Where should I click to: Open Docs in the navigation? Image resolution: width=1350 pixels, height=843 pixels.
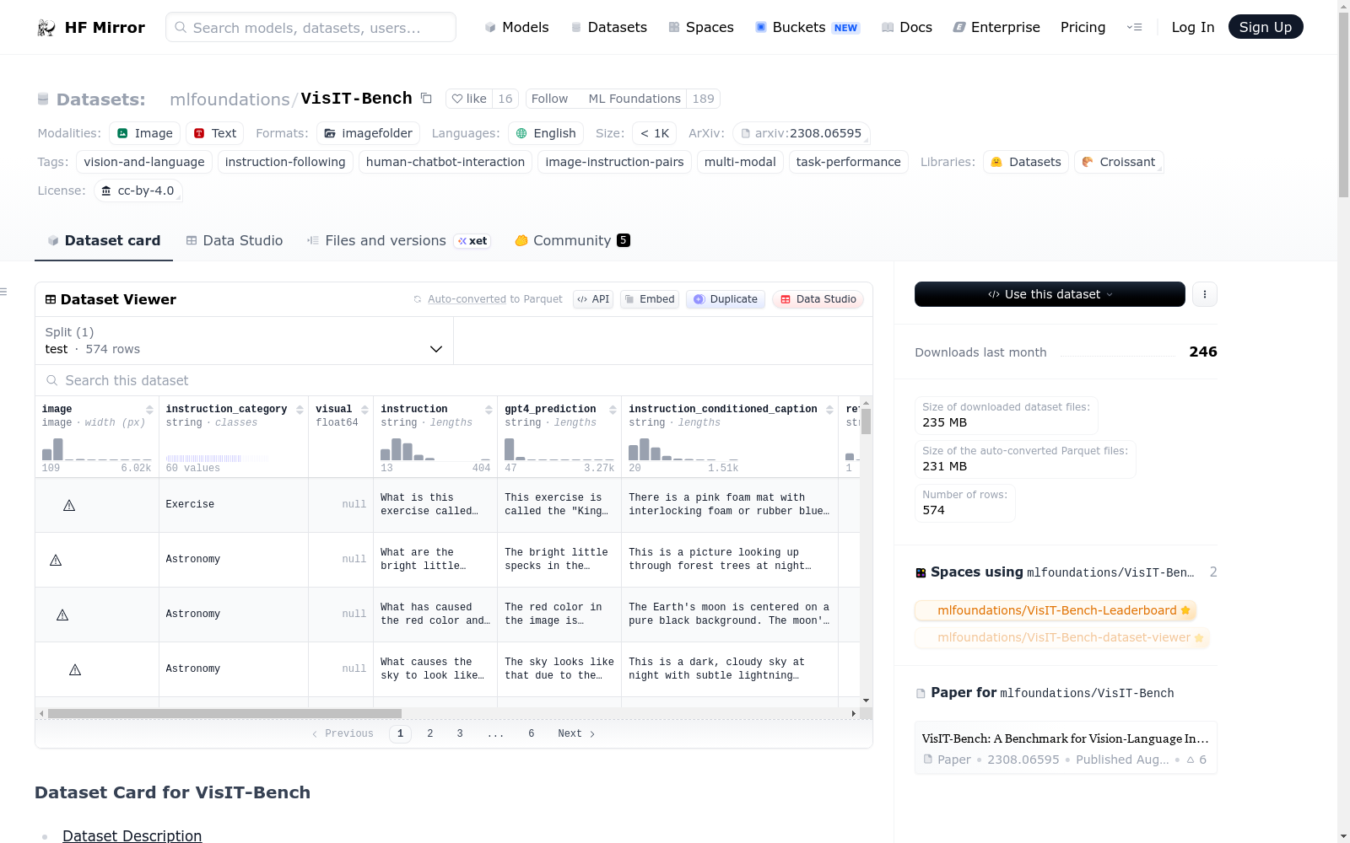(907, 27)
